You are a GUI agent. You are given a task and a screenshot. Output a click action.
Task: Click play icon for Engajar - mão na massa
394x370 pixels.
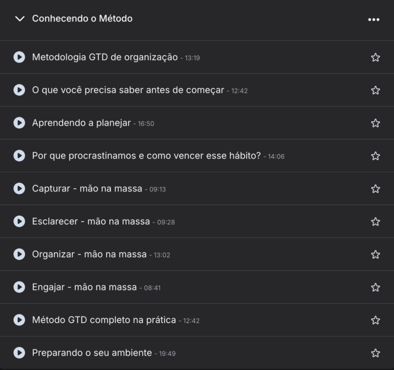coord(19,287)
